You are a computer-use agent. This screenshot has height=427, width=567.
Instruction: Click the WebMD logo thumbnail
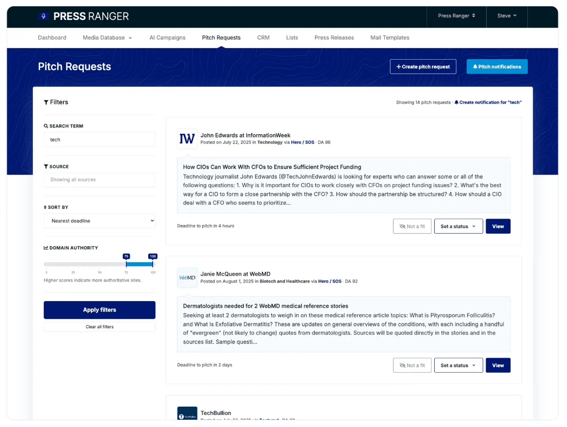pyautogui.click(x=187, y=278)
